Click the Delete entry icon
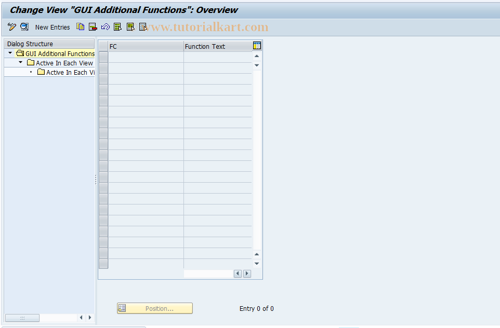This screenshot has width=500, height=328. (x=93, y=27)
